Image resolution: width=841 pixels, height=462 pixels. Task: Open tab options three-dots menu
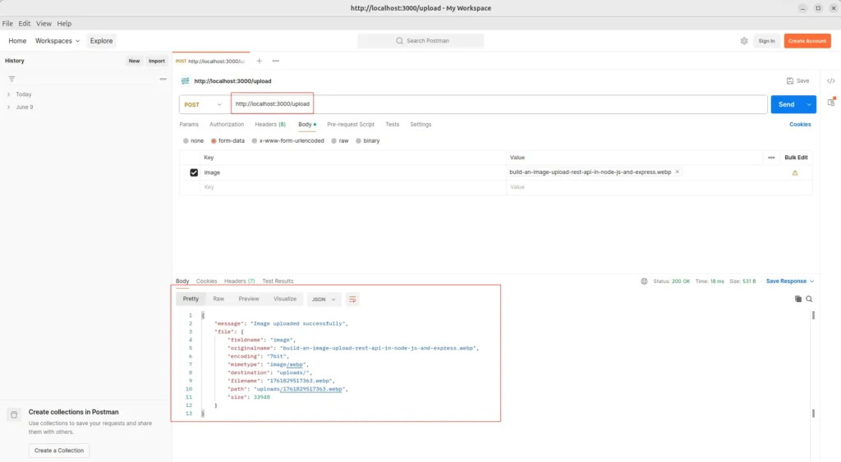[276, 61]
